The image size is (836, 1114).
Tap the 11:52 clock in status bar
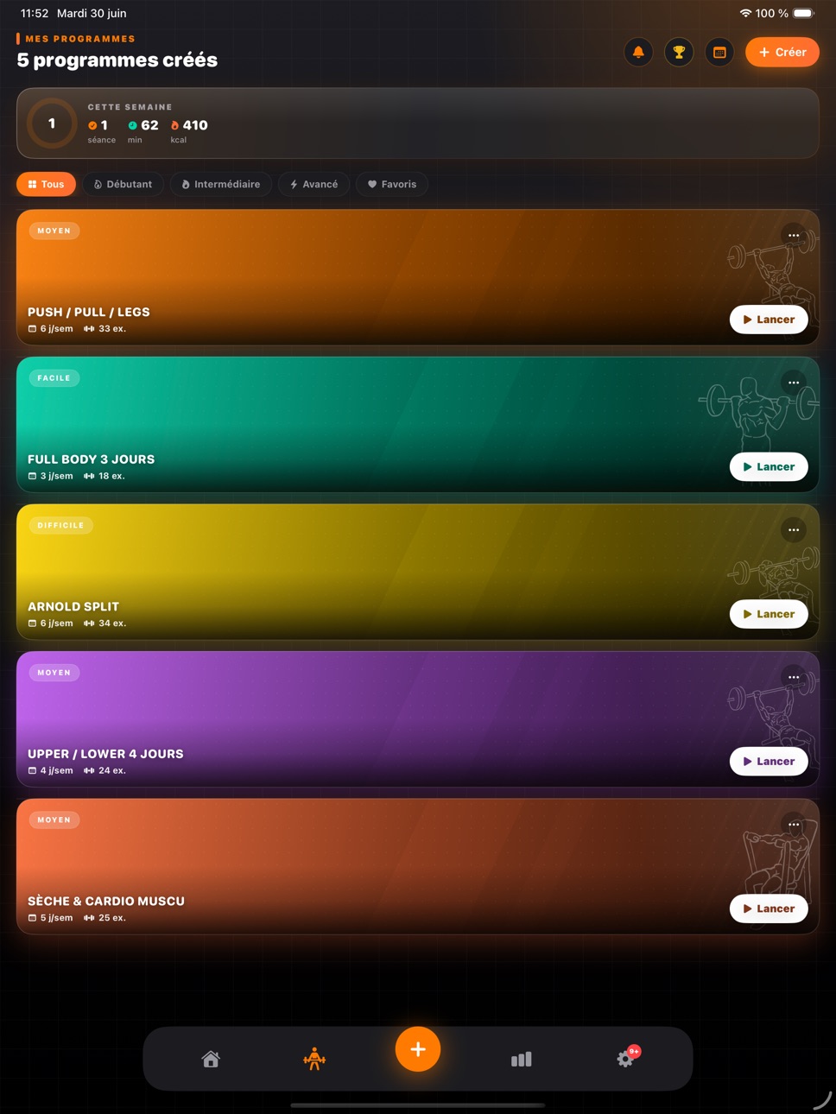tap(35, 13)
